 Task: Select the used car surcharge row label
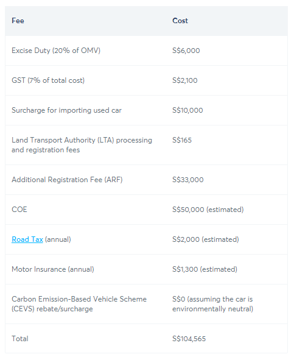[x=66, y=110]
